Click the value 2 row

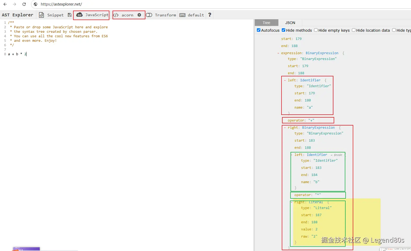(x=309, y=229)
